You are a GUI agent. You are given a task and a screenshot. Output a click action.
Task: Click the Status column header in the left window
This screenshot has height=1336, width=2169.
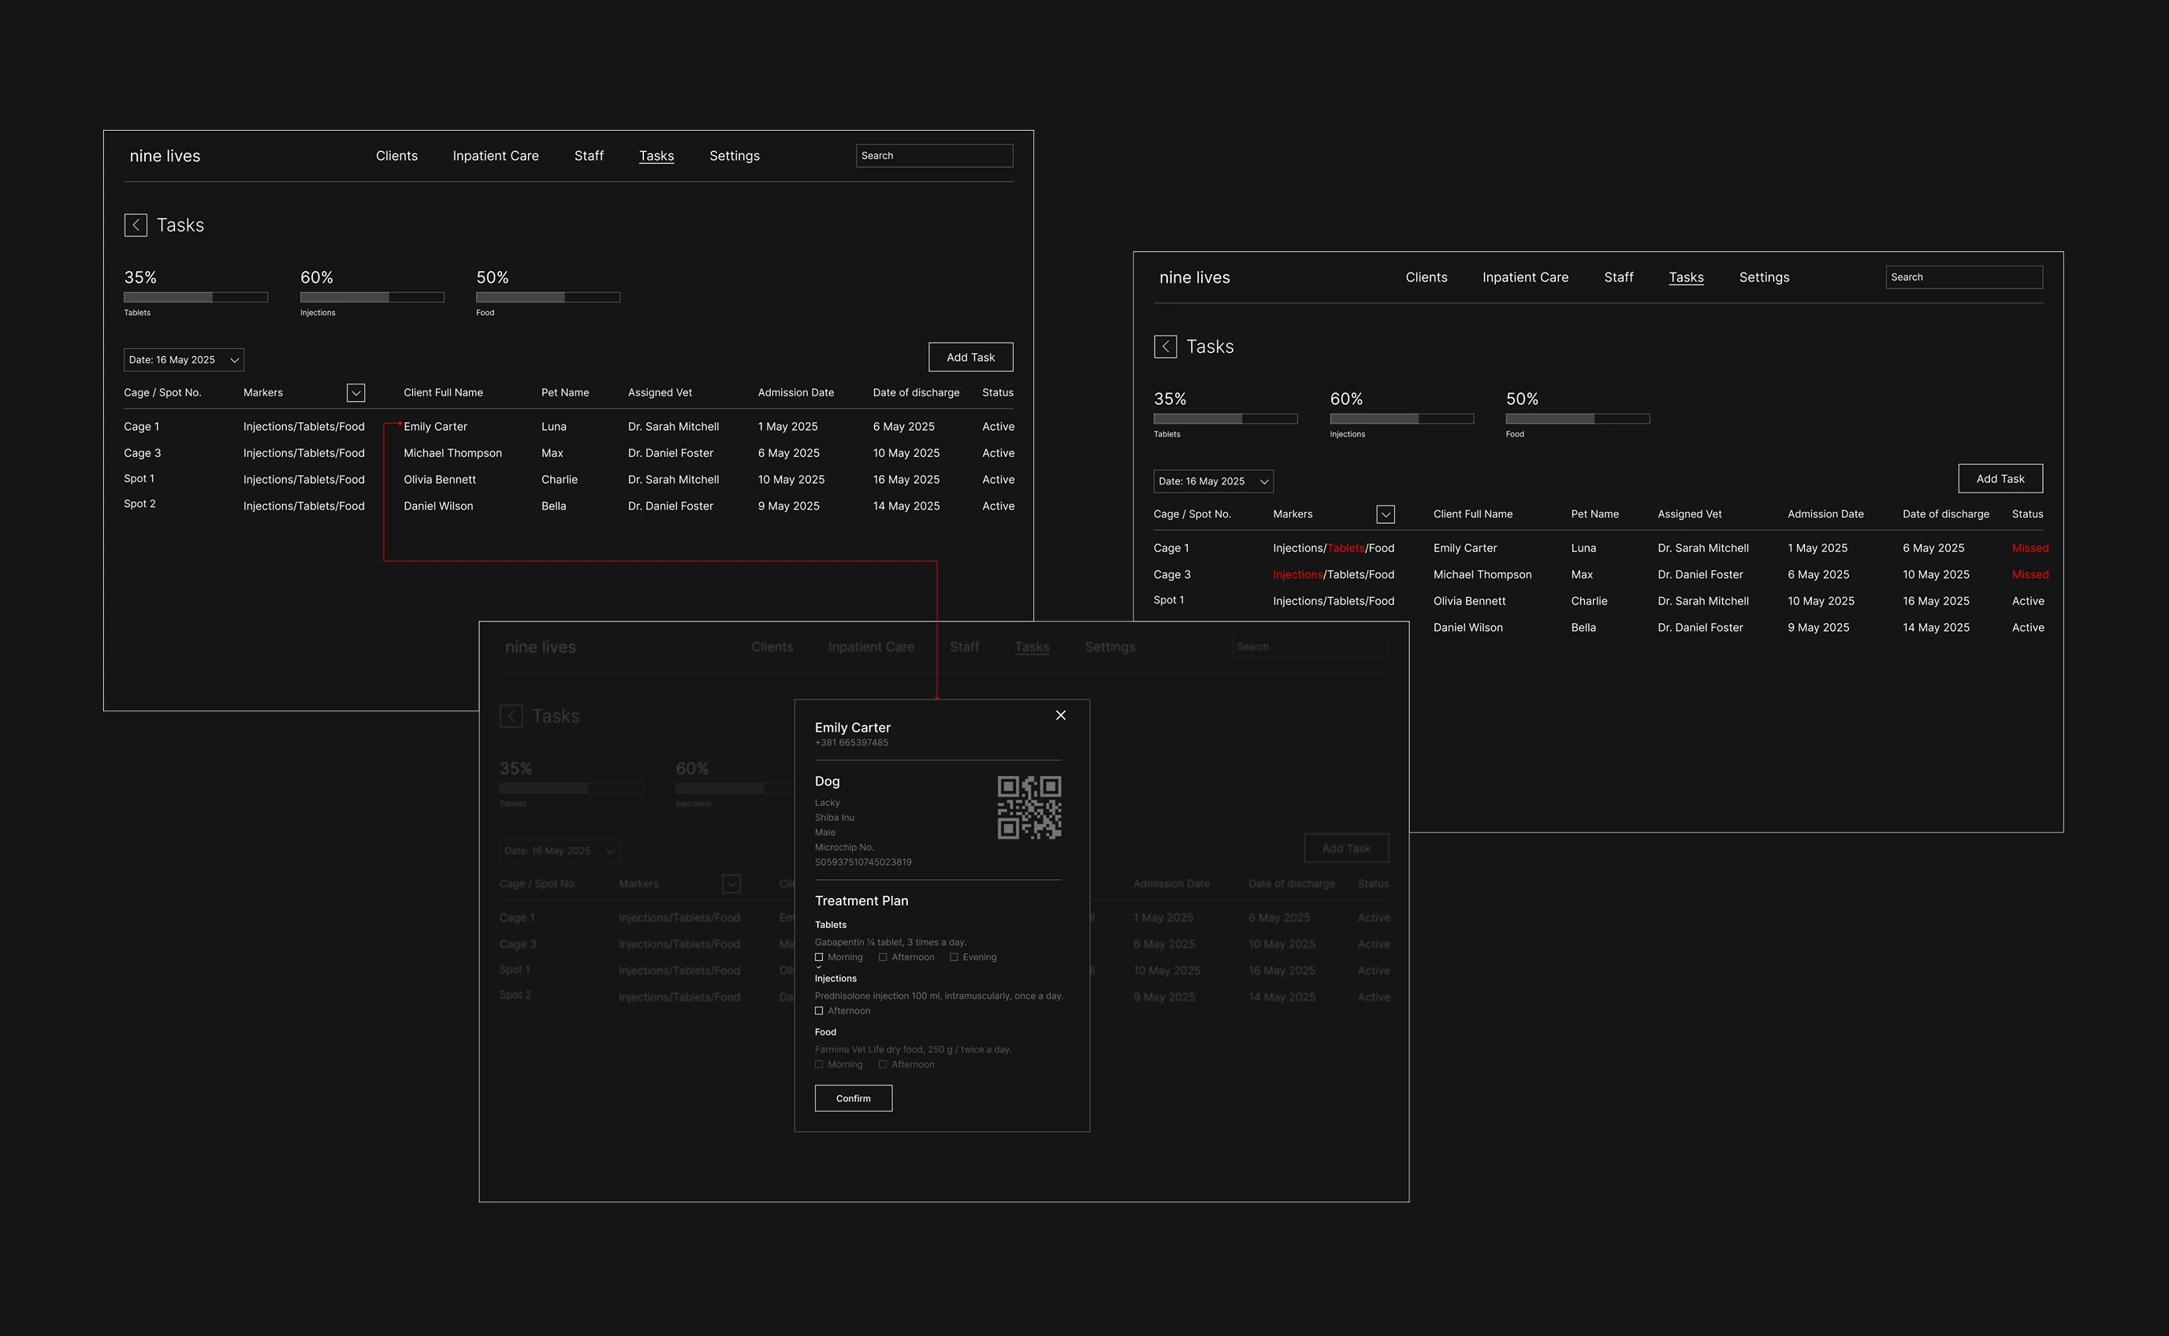[998, 392]
